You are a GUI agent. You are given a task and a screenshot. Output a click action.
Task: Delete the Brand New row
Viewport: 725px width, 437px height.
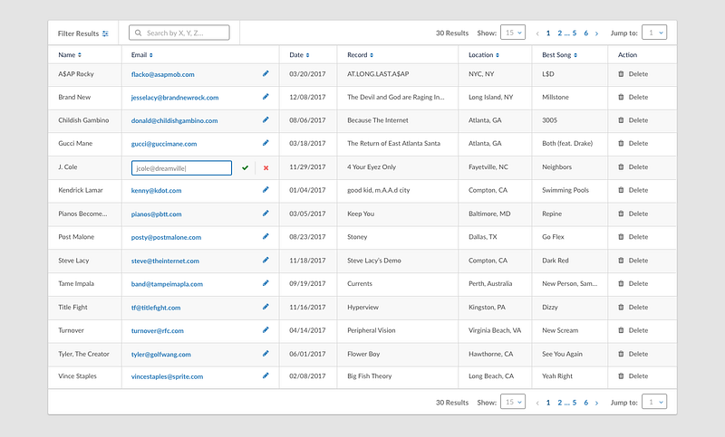[633, 97]
